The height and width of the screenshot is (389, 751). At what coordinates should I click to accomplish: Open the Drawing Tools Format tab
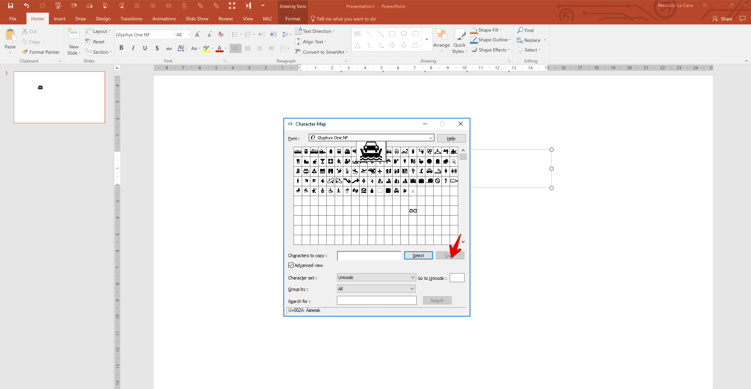[293, 18]
